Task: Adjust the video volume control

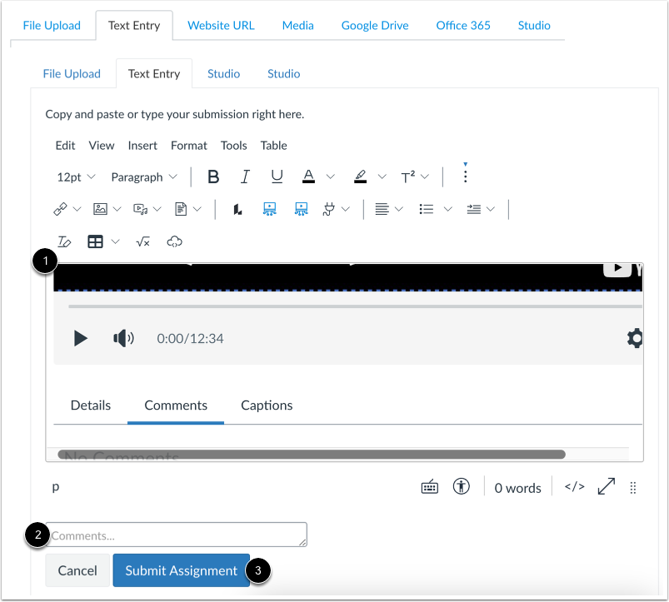Action: tap(122, 338)
